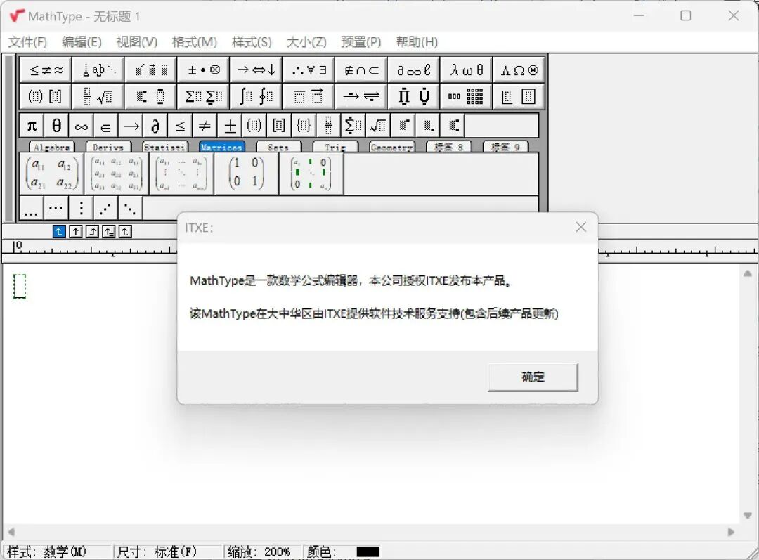Insert the not-equal symbol
Viewport: 759px width, 560px height.
click(x=205, y=126)
